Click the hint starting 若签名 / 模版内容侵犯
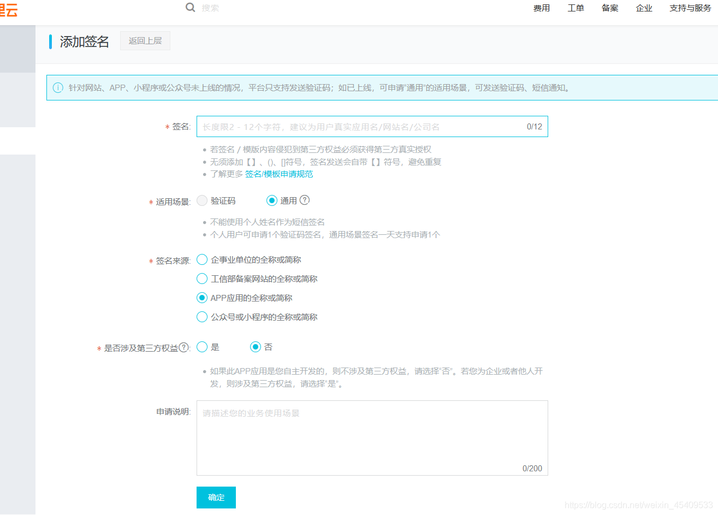Viewport: 718px width, 515px height. pyautogui.click(x=321, y=149)
